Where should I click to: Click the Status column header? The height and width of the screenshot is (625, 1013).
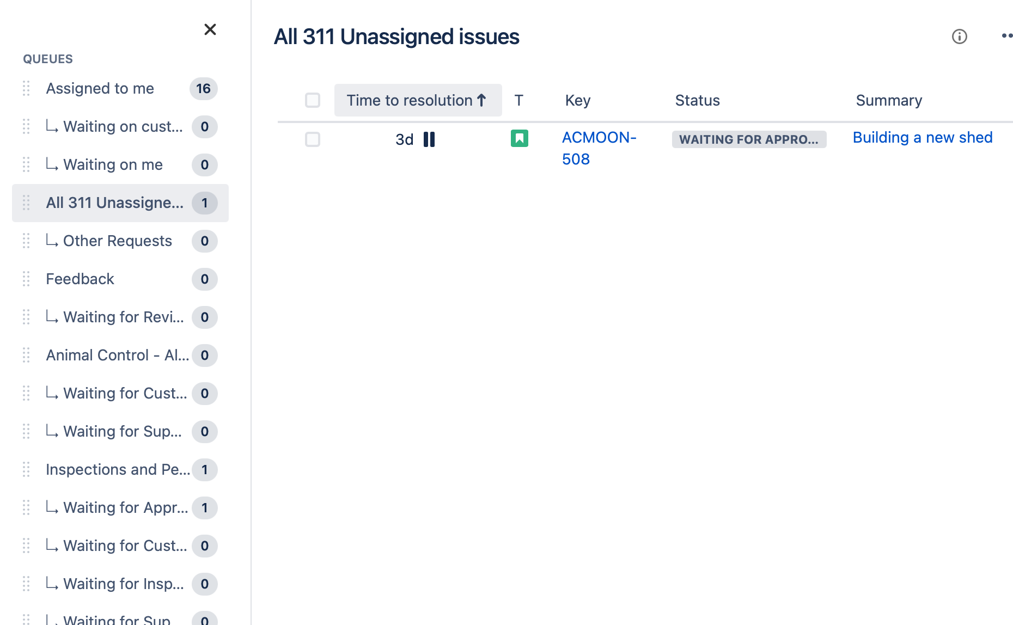click(697, 100)
